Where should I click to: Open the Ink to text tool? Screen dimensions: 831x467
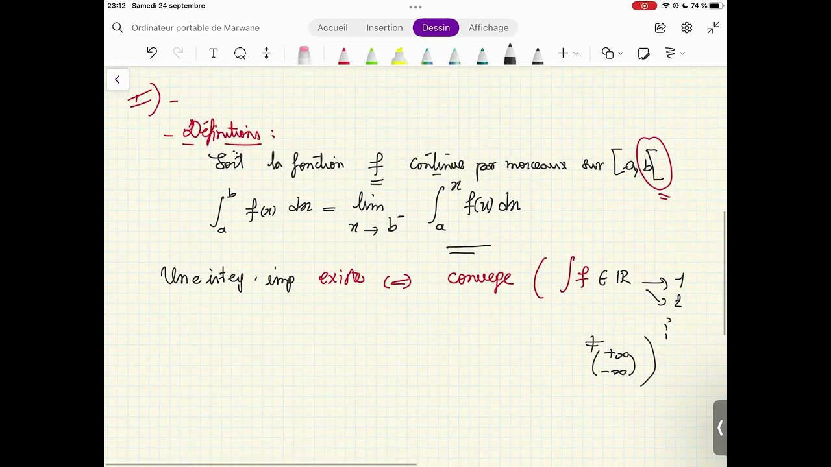pyautogui.click(x=671, y=53)
